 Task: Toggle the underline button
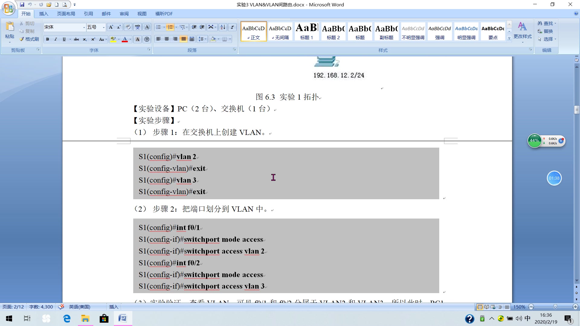click(x=64, y=39)
